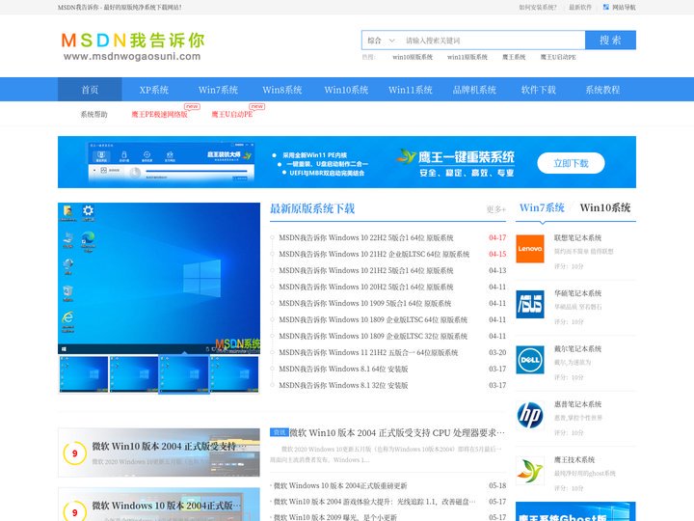Open the Win8系统 navigation item
This screenshot has width=694, height=521.
[281, 90]
